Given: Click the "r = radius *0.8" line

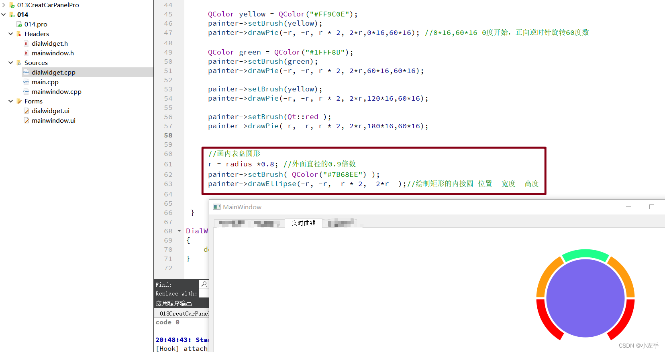Looking at the screenshot, I should pyautogui.click(x=243, y=164).
